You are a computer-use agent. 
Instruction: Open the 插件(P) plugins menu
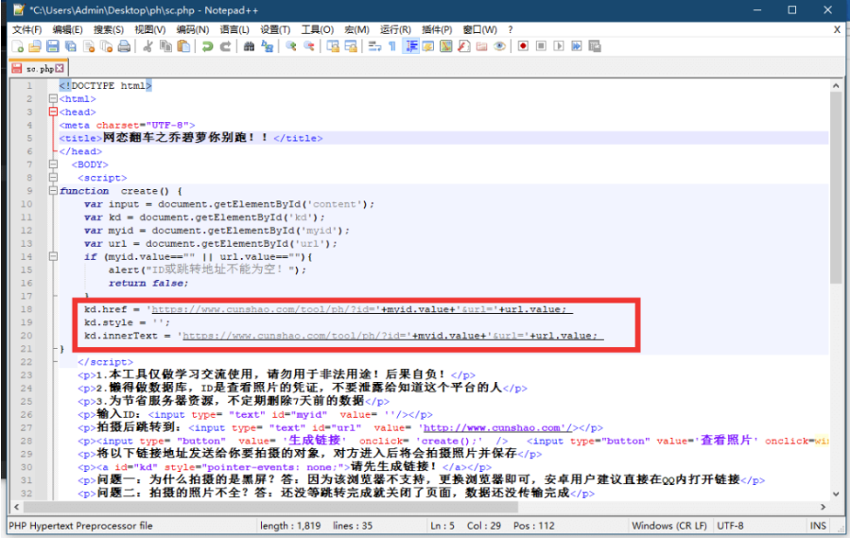pos(436,29)
